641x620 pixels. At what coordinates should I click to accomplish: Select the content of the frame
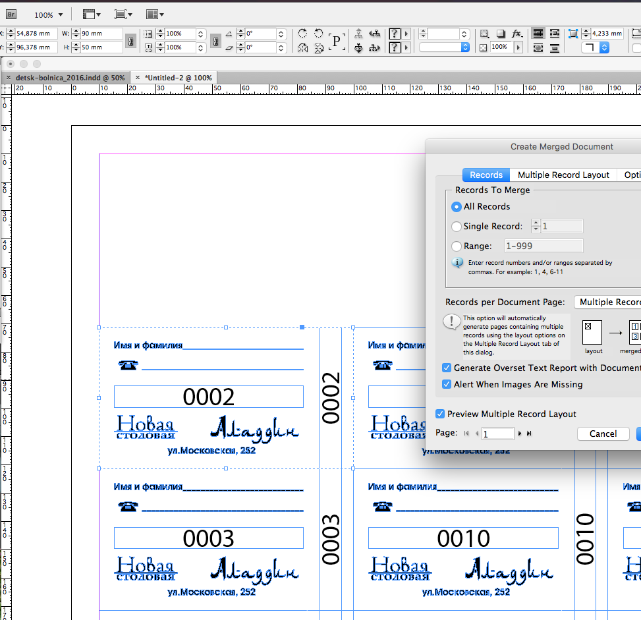[358, 48]
